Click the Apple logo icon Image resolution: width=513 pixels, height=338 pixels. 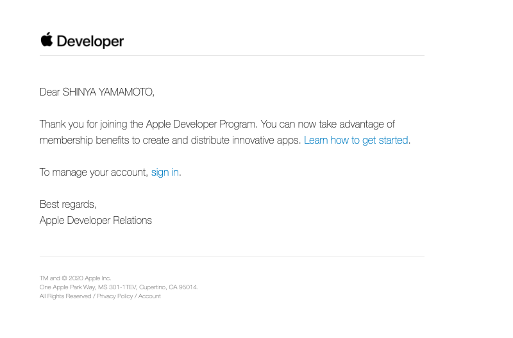coord(46,40)
